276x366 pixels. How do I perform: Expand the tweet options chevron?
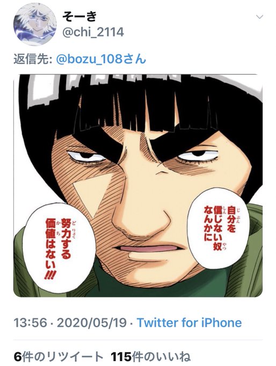[259, 17]
